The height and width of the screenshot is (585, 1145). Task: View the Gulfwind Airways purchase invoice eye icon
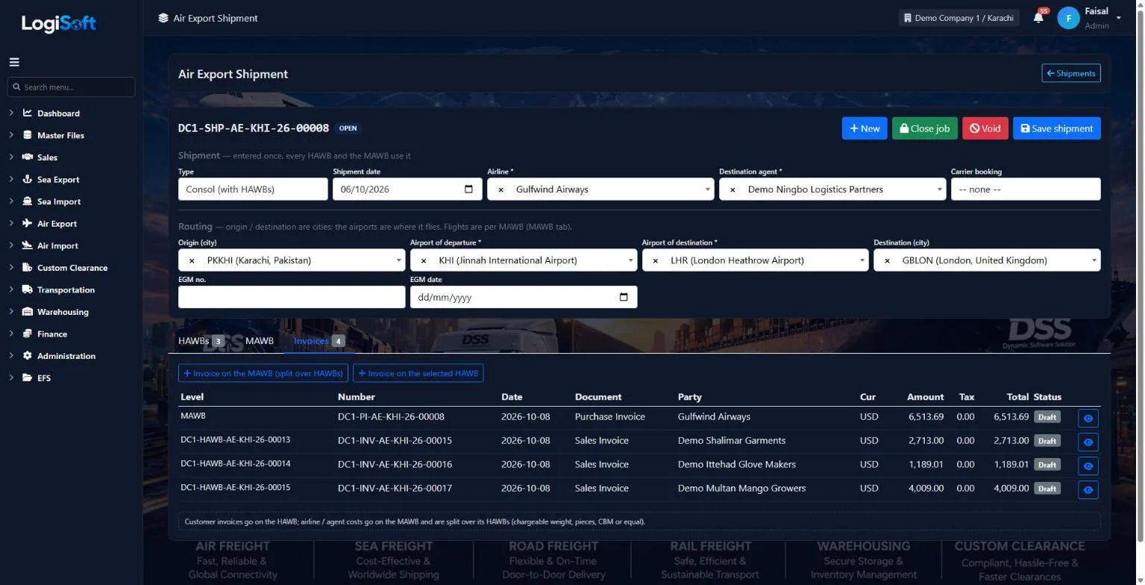point(1088,419)
